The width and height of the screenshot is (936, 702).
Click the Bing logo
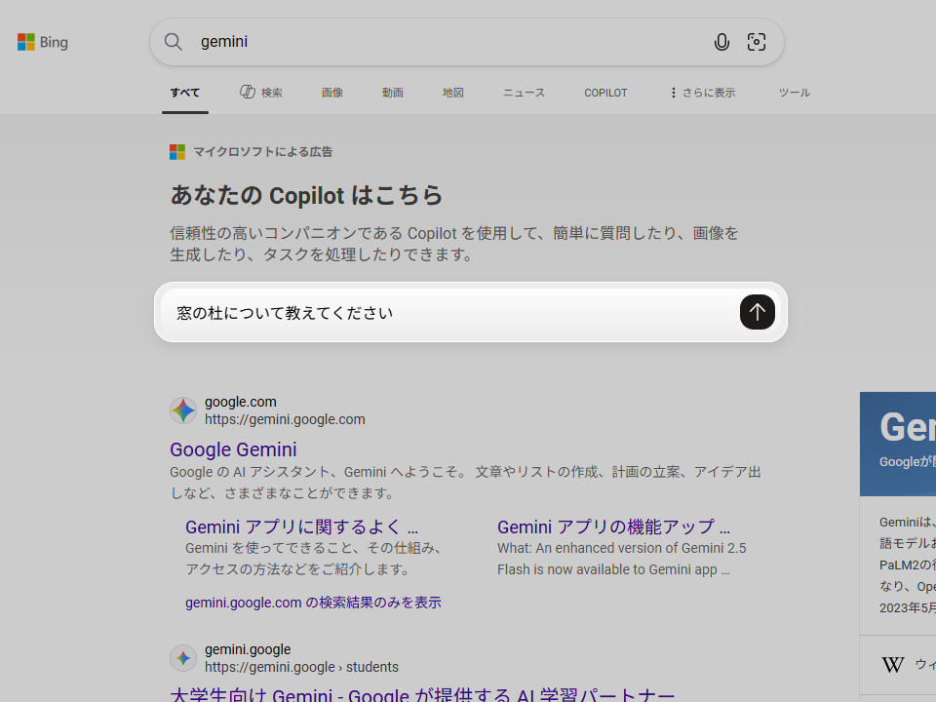tap(42, 42)
